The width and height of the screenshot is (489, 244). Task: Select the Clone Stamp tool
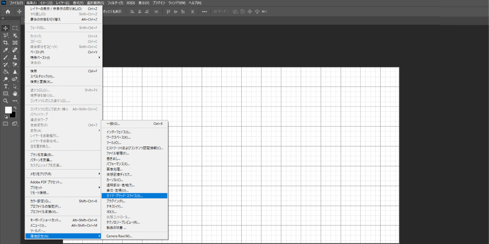(x=15, y=57)
